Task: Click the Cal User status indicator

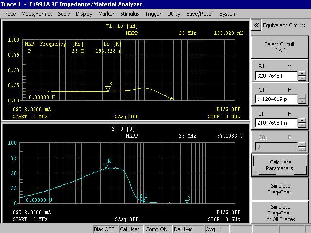Action: point(130,229)
